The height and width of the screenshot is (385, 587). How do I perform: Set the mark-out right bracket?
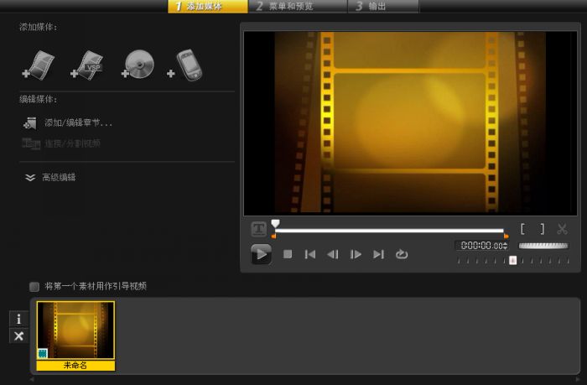[542, 228]
